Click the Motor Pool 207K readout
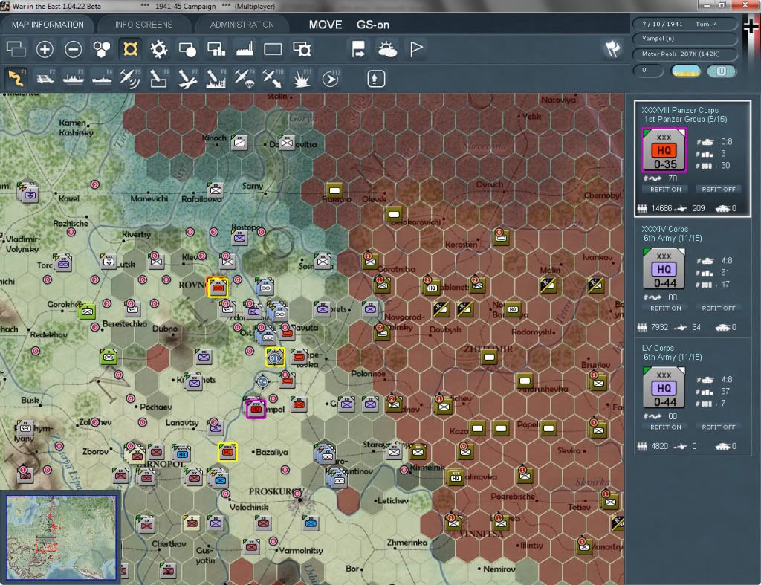This screenshot has width=761, height=585. click(x=684, y=54)
